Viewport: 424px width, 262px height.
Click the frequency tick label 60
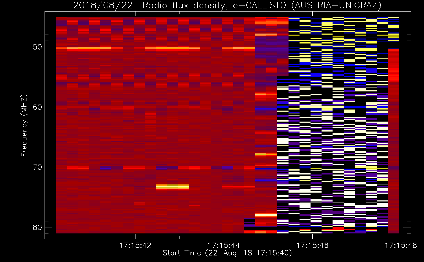(37, 107)
